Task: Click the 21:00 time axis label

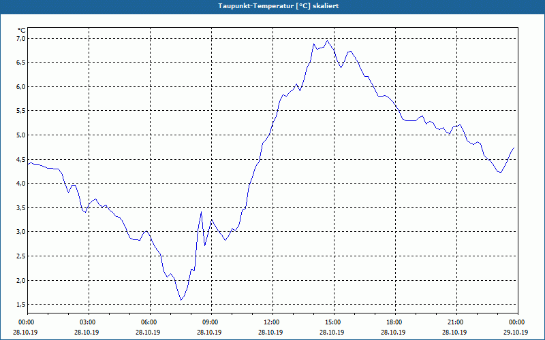Action: click(454, 322)
